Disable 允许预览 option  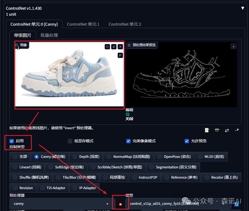coord(187,141)
